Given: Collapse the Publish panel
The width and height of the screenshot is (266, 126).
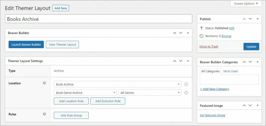Looking at the screenshot, I should tap(257, 19).
